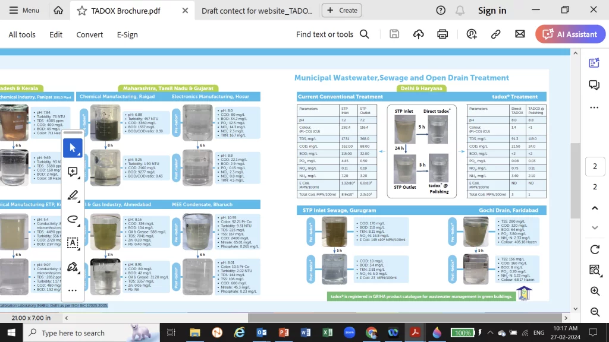Open more right panel options

594,107
